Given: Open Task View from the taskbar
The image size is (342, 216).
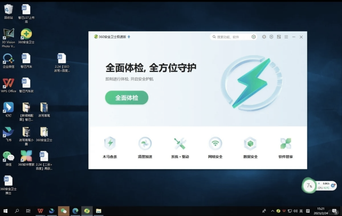Looking at the screenshot, I should pyautogui.click(x=28, y=211).
